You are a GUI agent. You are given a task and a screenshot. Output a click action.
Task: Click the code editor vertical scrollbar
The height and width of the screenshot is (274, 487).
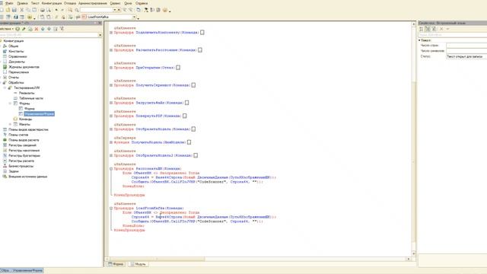(x=413, y=139)
